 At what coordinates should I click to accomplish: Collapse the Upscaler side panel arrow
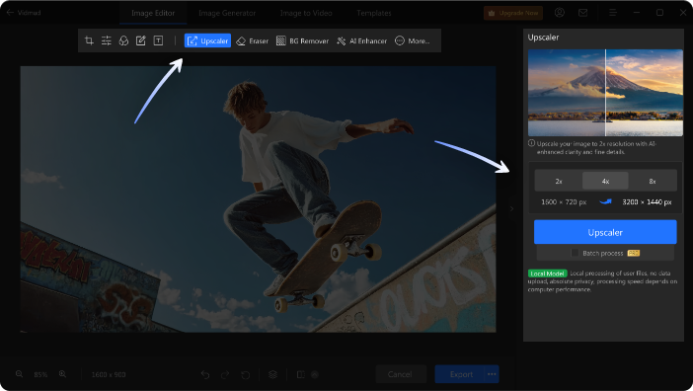(511, 208)
